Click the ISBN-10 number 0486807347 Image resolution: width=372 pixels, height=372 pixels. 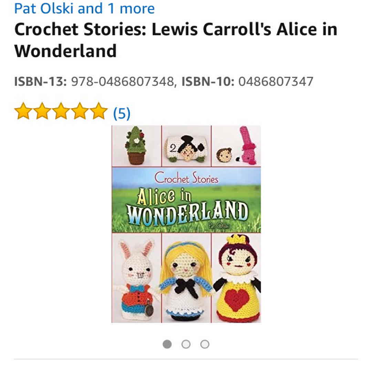pos(276,82)
